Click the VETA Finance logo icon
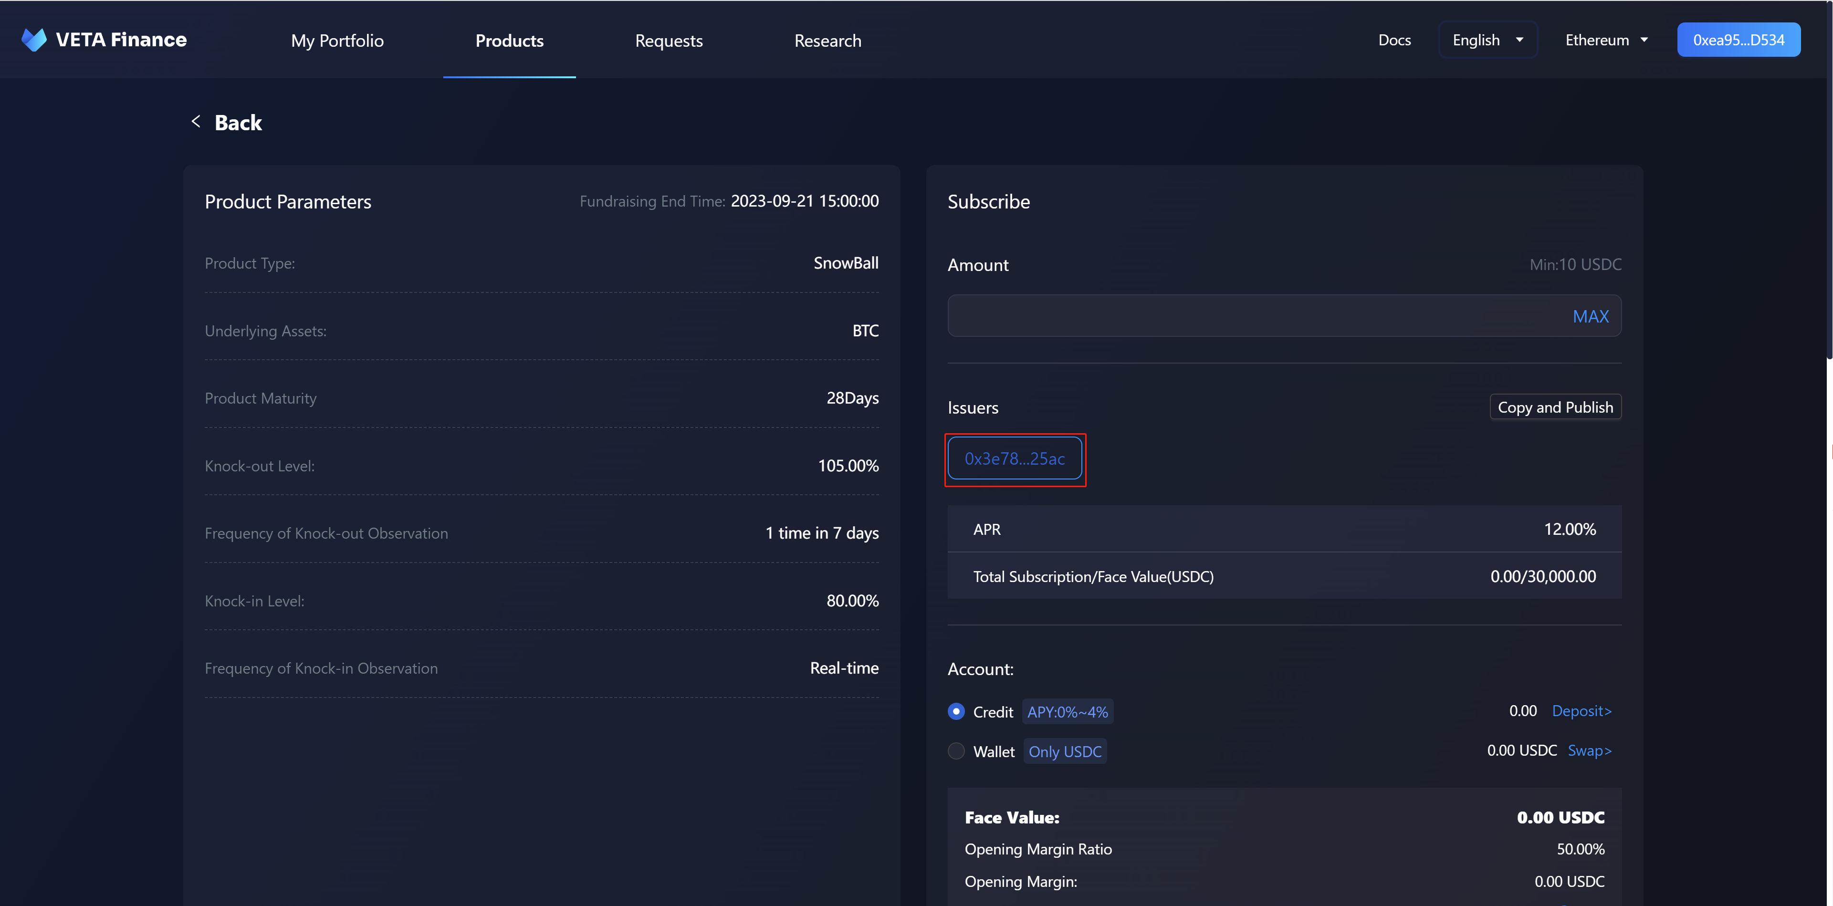The width and height of the screenshot is (1833, 906). (33, 40)
